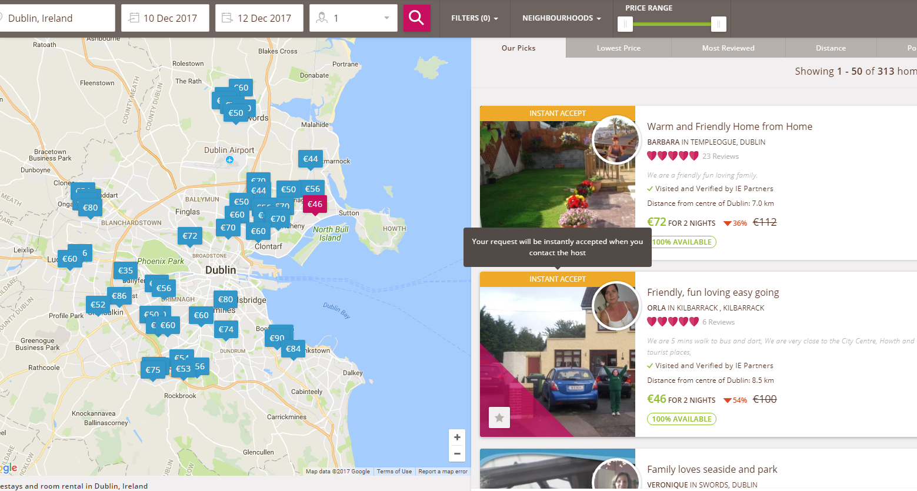Expand the NEIGHBOURHOODS dropdown
Screen dimensions: 917x491
pos(562,18)
